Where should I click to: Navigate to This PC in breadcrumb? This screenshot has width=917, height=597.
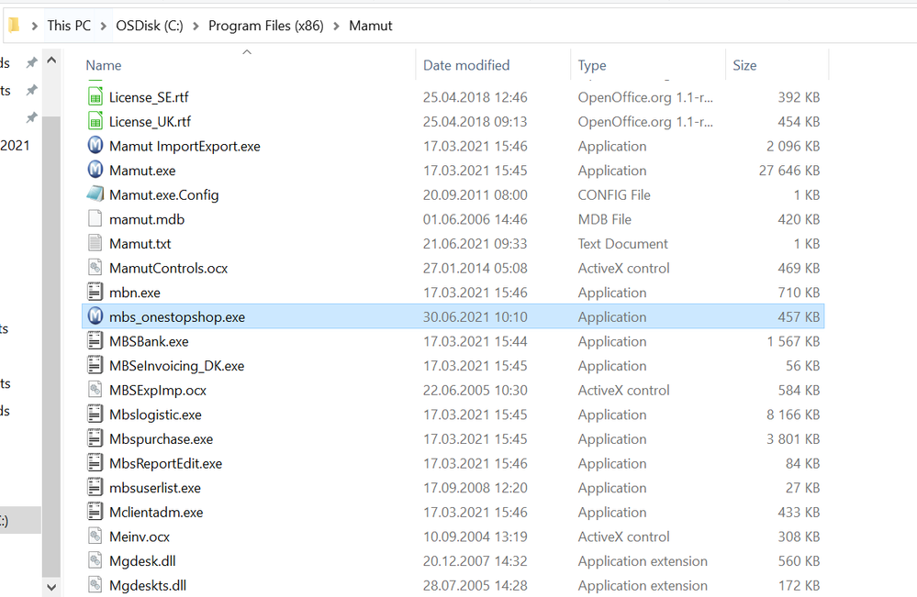69,26
